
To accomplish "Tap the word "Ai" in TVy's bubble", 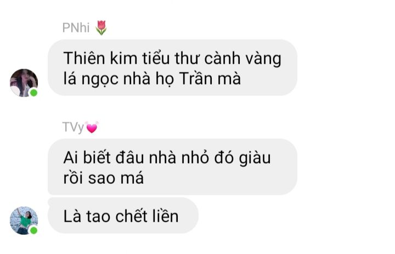I will click(x=71, y=158).
